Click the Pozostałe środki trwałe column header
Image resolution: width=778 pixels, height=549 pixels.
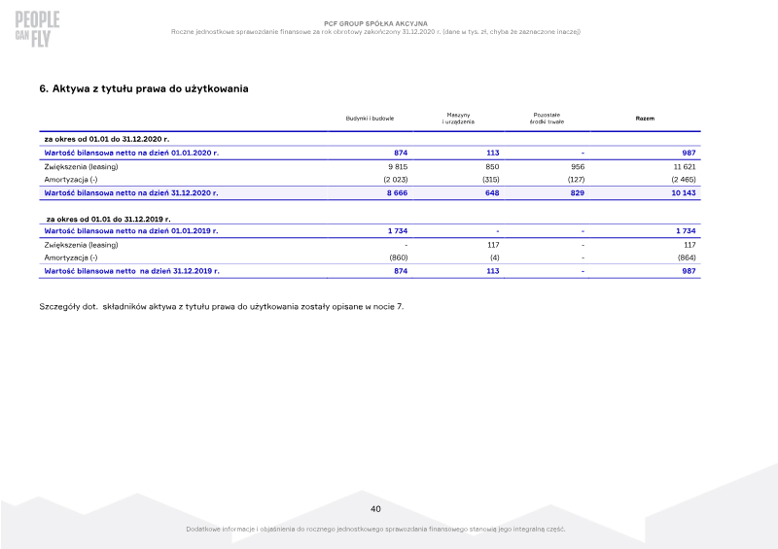pyautogui.click(x=547, y=118)
